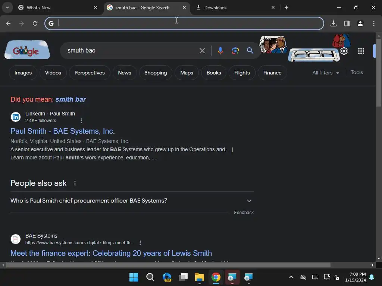Open the Google apps grid
382x286 pixels.
pos(361,51)
